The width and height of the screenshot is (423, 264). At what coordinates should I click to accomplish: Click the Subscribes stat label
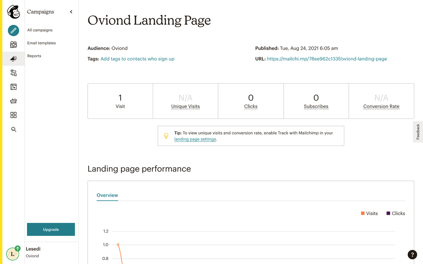[x=316, y=106]
